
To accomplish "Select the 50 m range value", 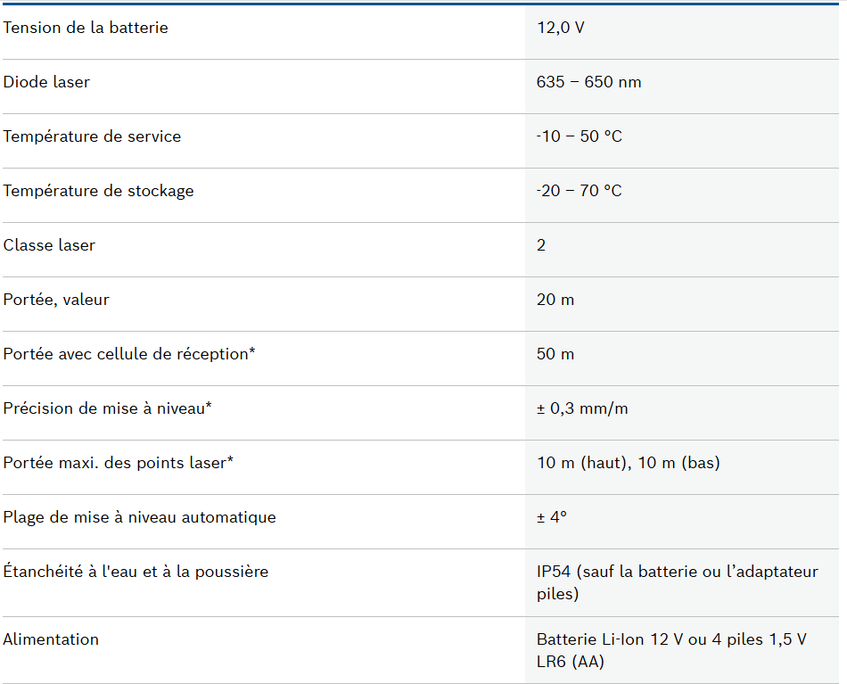I will pyautogui.click(x=555, y=354).
